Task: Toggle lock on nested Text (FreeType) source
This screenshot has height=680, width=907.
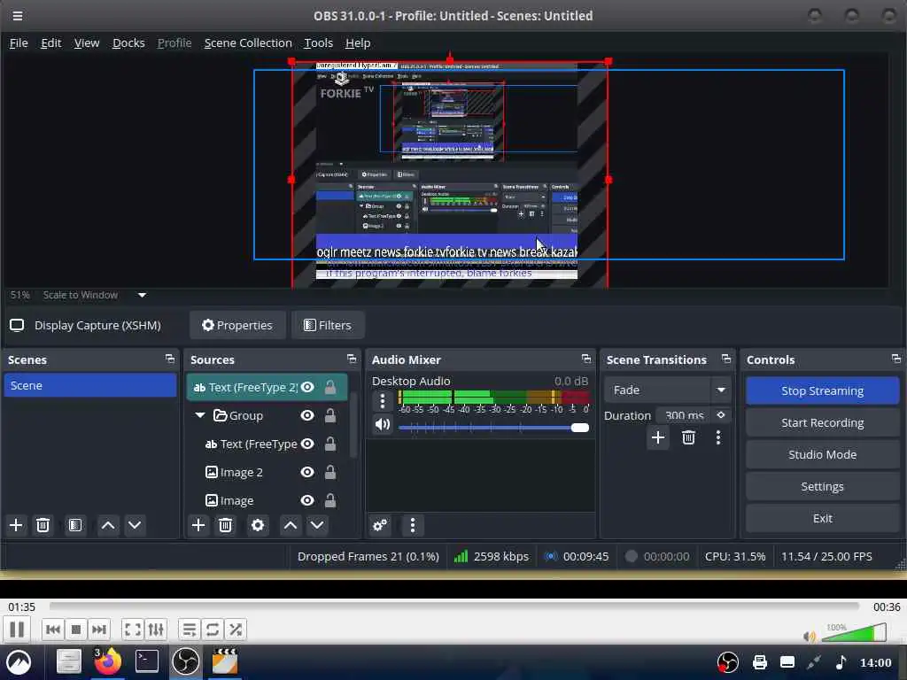Action: (330, 444)
